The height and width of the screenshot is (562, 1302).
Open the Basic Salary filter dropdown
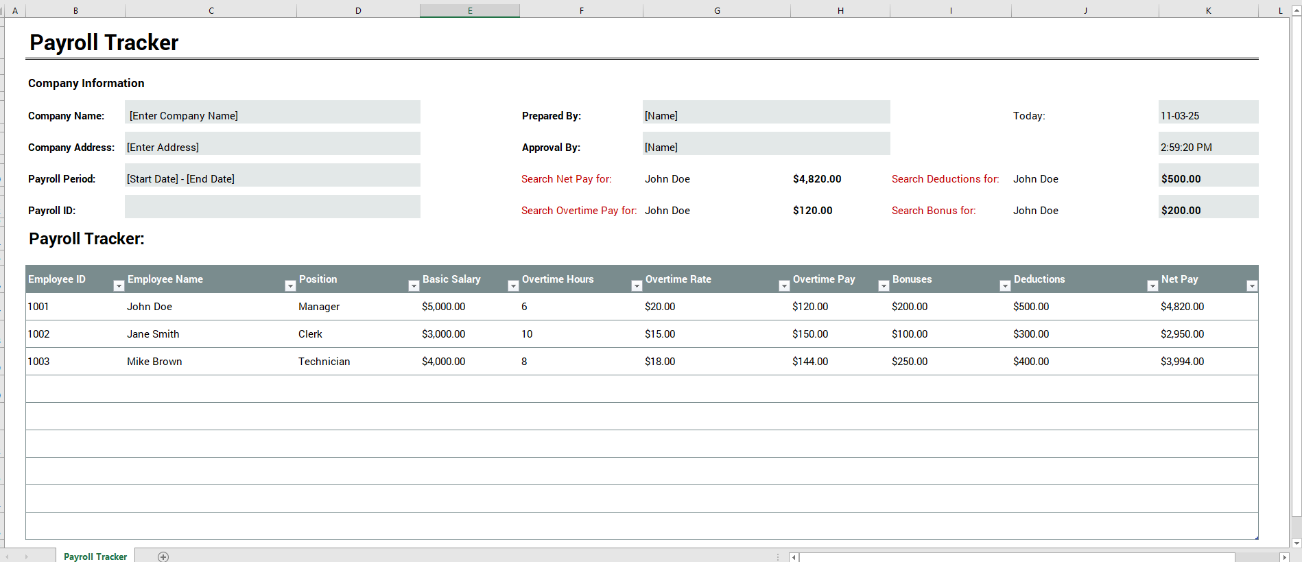(x=513, y=286)
